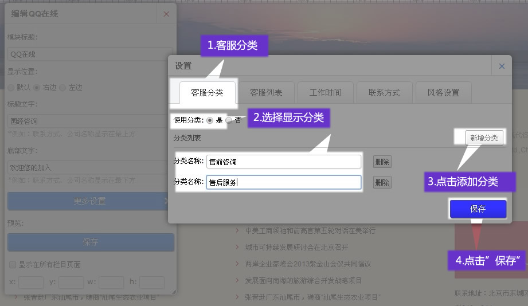
Task: Click the blue 保存 button in 设置
Action: 478,209
